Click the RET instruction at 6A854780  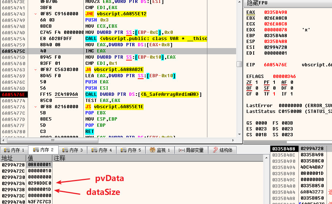point(90,132)
